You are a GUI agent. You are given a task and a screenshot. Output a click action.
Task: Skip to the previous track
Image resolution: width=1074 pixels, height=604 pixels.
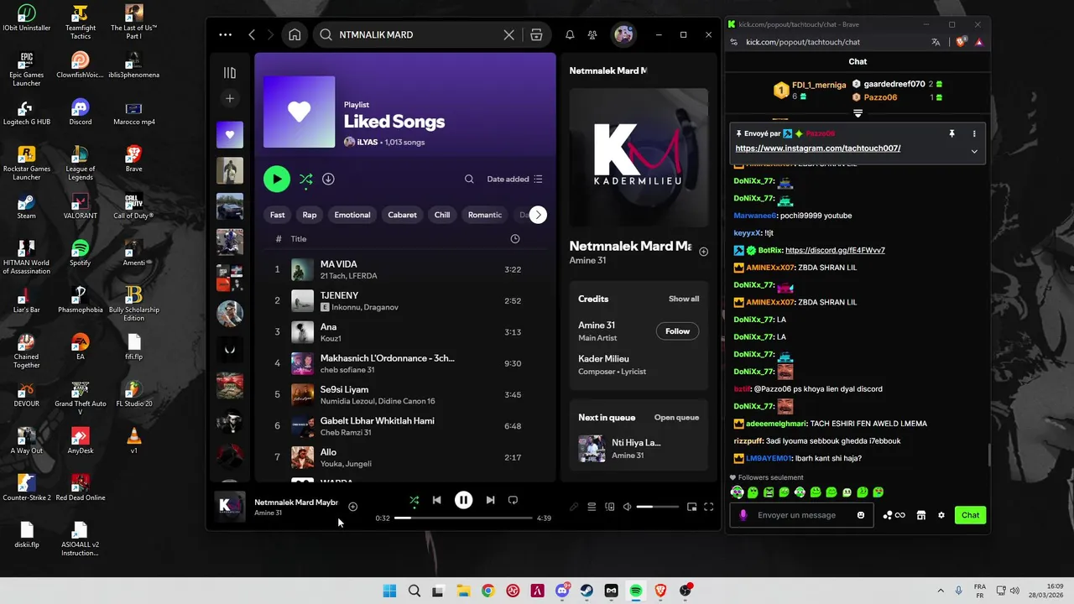point(436,500)
